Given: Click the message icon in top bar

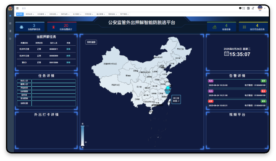Looking at the screenshot, I should coord(240,8).
